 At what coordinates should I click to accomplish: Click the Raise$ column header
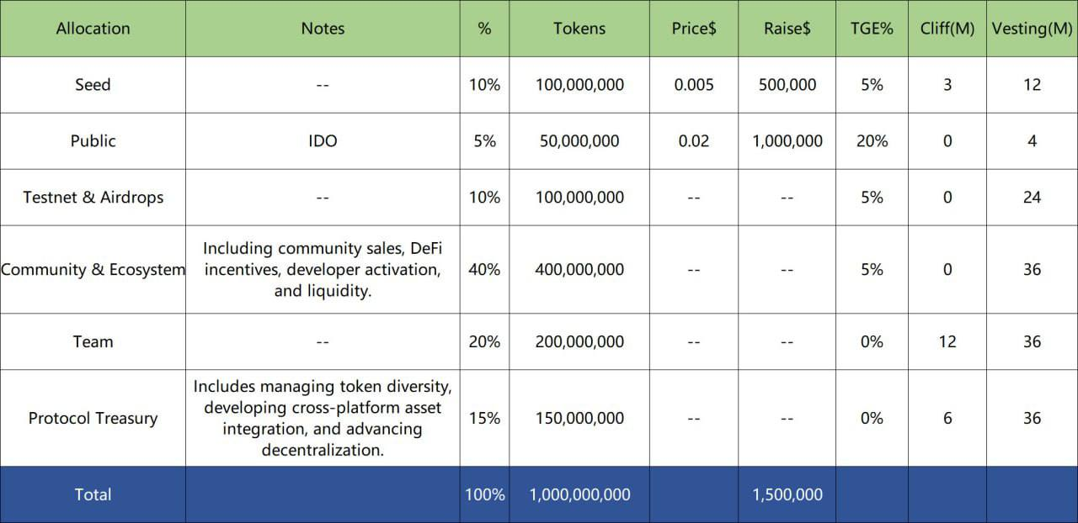click(787, 29)
